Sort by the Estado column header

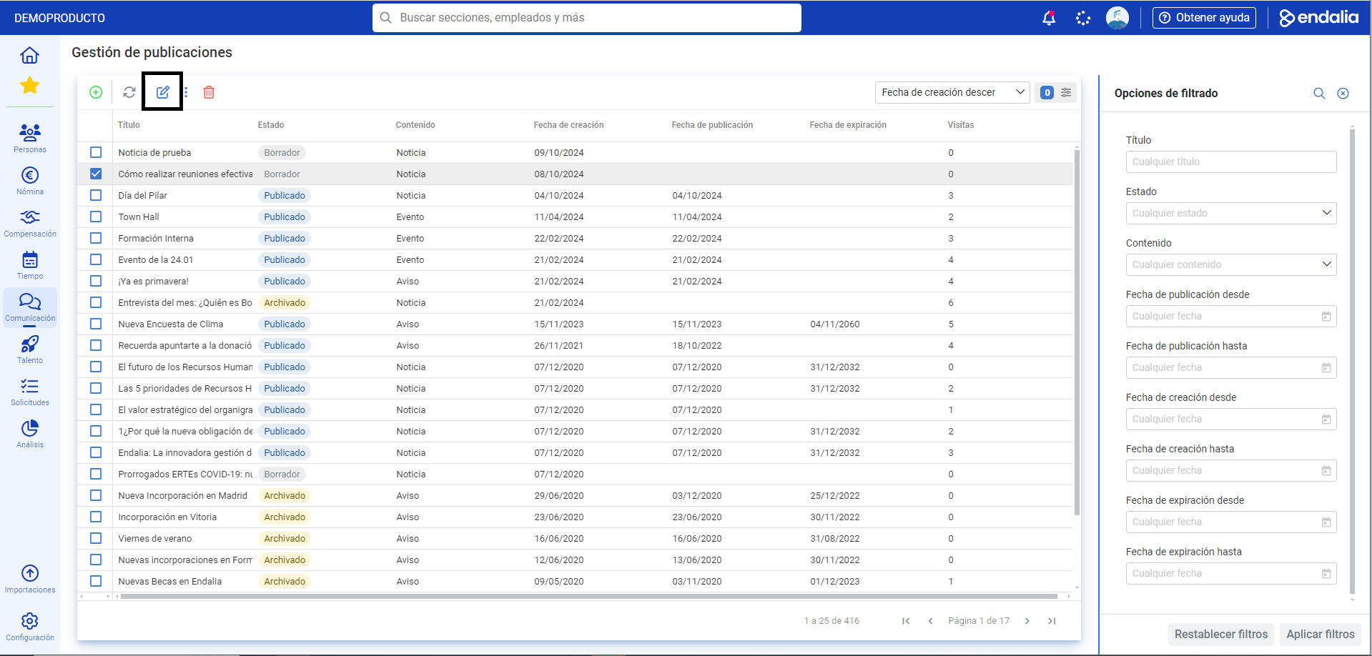coord(271,125)
